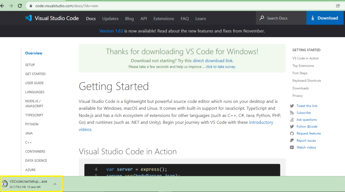Expand the AZURE sidebar section
The width and height of the screenshot is (345, 192).
point(30,170)
